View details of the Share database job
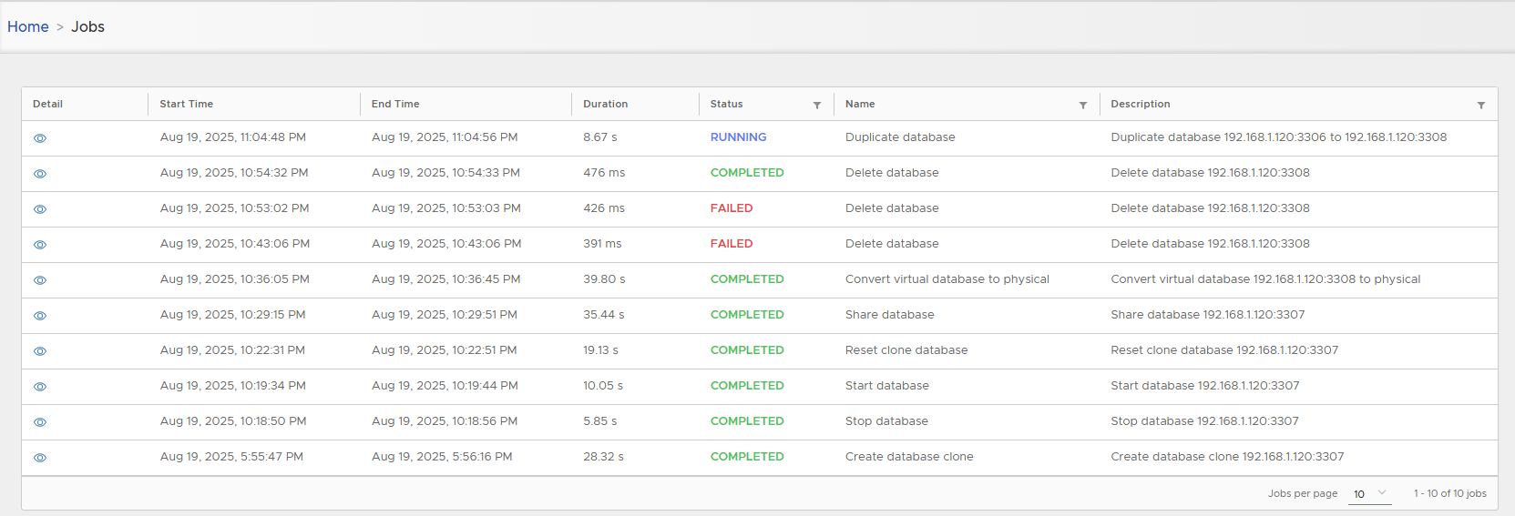Screen dimensions: 1515x516 tap(40, 316)
